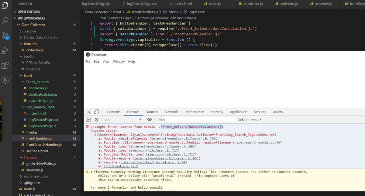Image resolution: width=365 pixels, height=196 pixels.
Task: Collapse the Open Editors section
Action: 29,12
